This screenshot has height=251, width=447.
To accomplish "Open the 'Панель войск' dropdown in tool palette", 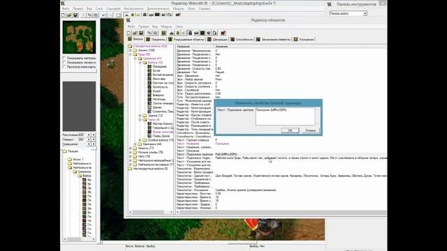I will pos(365,13).
